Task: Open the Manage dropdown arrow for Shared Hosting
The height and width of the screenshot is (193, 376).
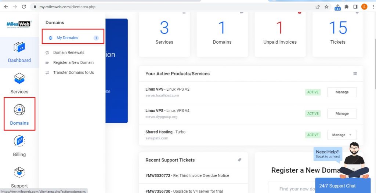Action: coord(350,135)
